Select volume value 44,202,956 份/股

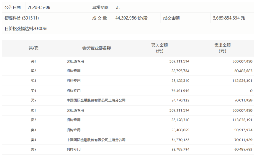pyautogui.click(x=131, y=18)
